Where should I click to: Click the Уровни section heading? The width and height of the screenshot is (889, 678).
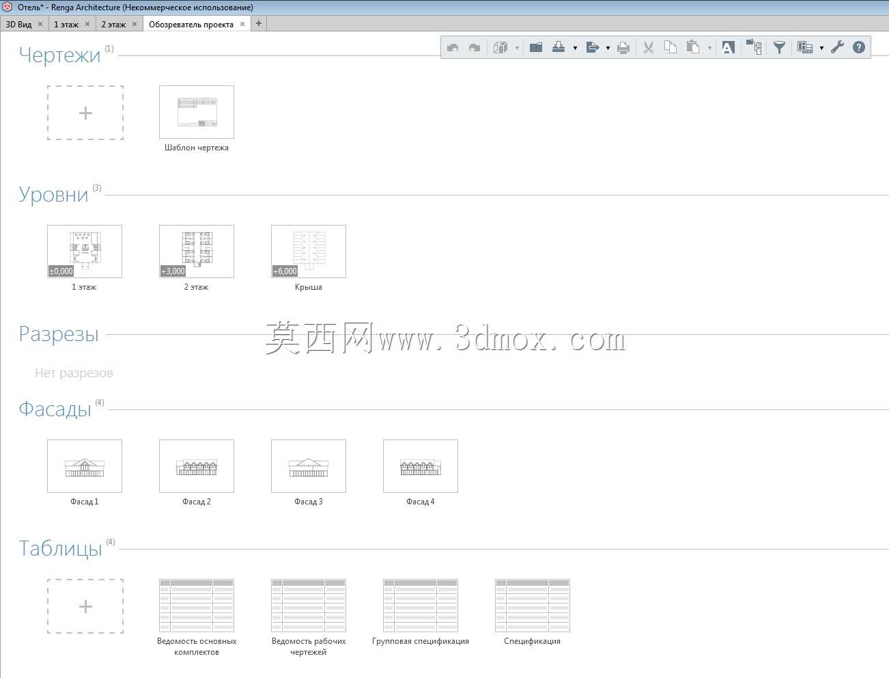(x=54, y=194)
